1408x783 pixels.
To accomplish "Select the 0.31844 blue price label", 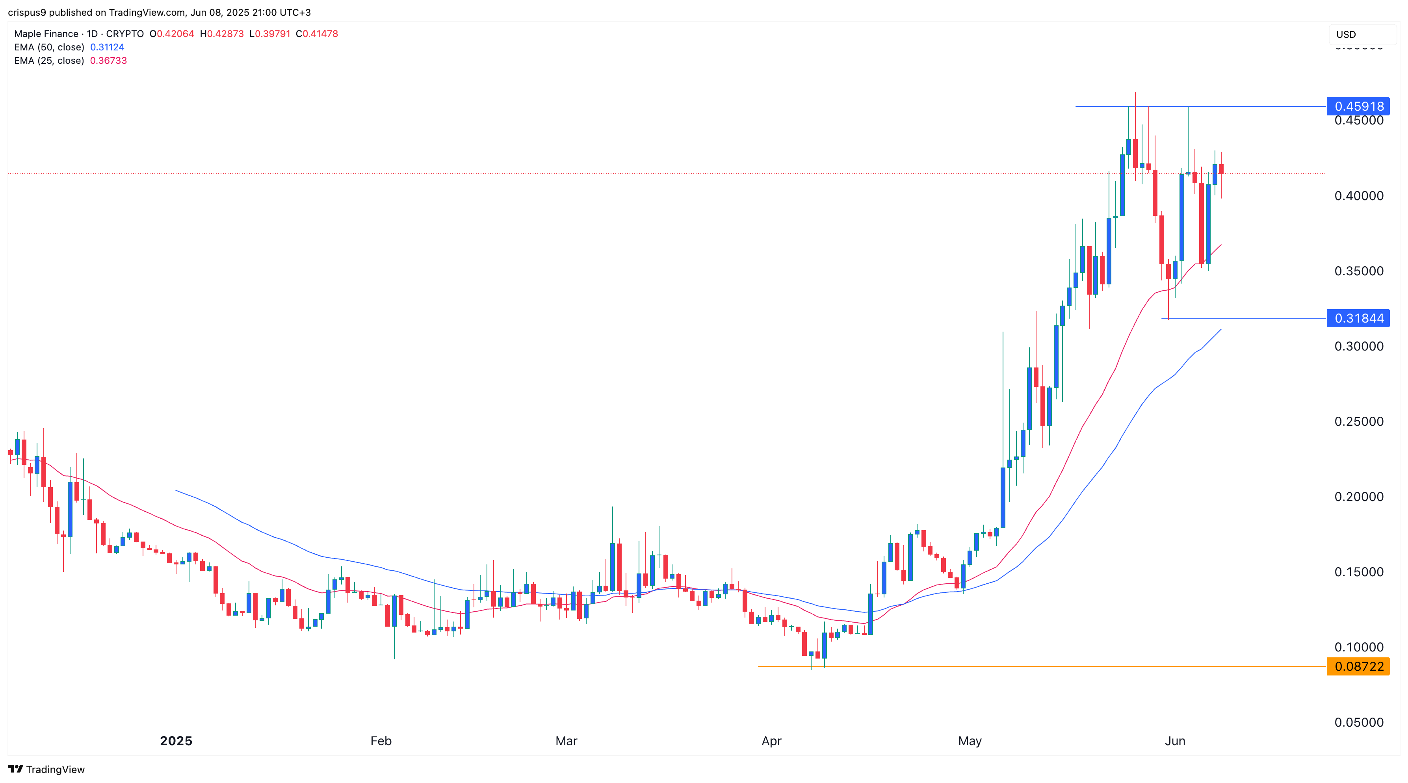I will click(1358, 318).
